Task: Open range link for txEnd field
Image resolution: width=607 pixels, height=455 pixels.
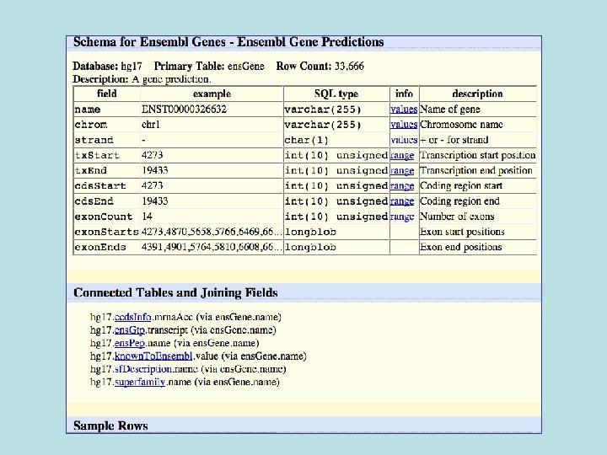Action: [x=402, y=170]
